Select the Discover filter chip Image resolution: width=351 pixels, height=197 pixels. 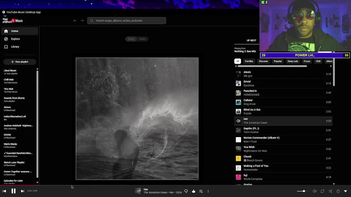pyautogui.click(x=264, y=61)
